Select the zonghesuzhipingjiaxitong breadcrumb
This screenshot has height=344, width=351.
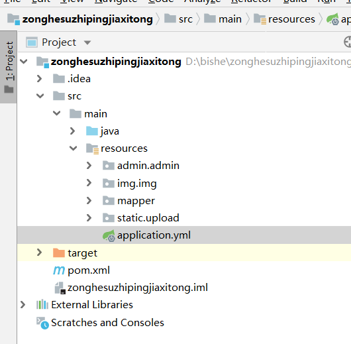pos(87,19)
